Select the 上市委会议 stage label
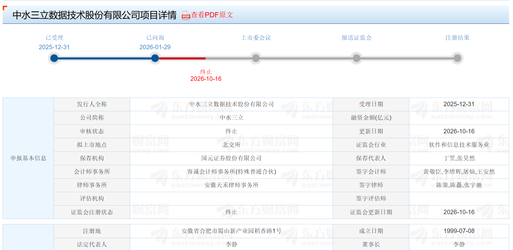 coord(256,38)
